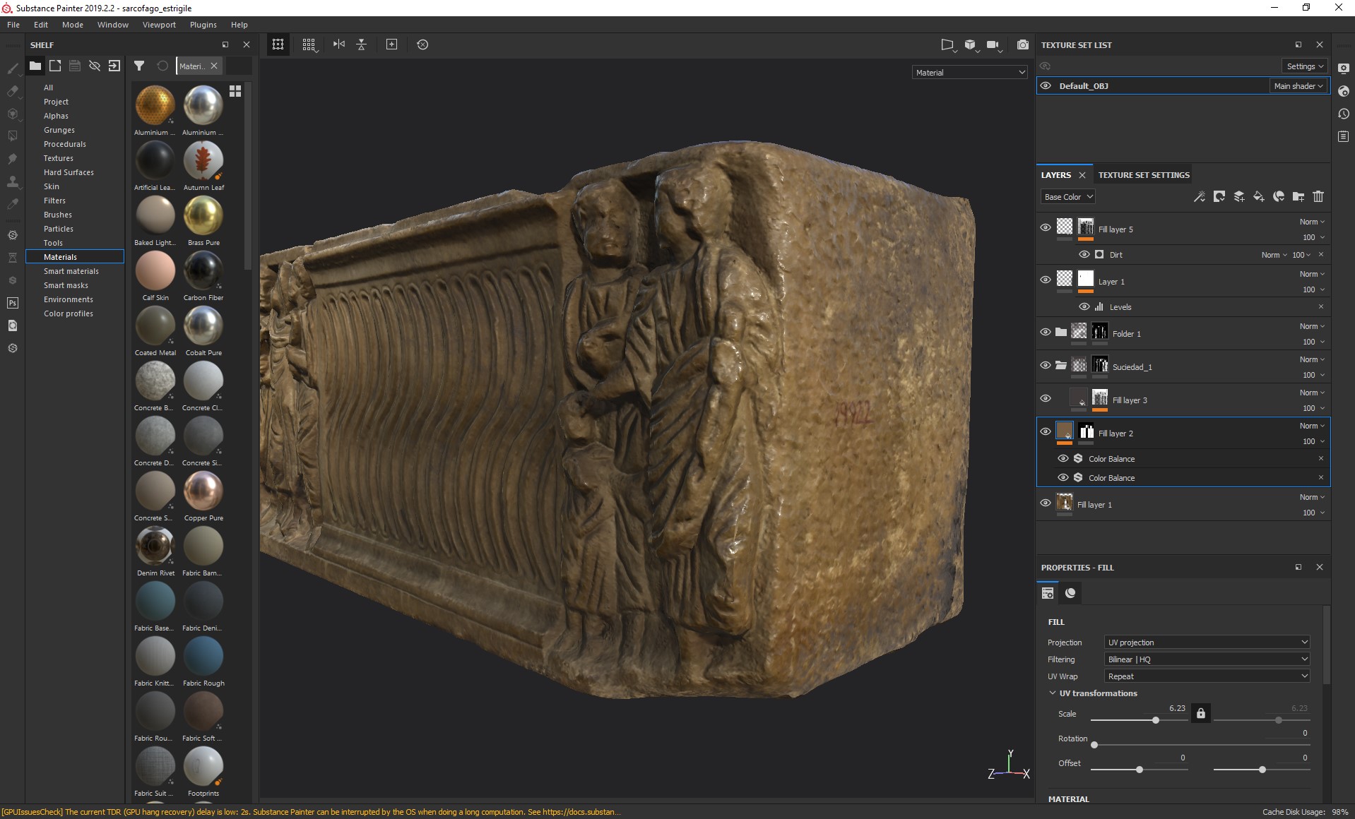Viewport: 1355px width, 819px height.
Task: Click the symmetry icon in viewport toolbar
Action: [x=339, y=44]
